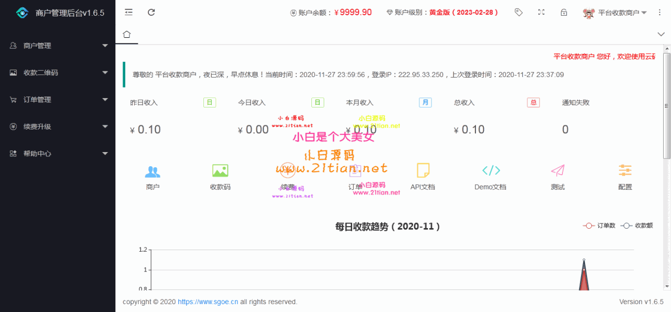This screenshot has height=312, width=671.
Task: Click the scrolling red welcome marquee text
Action: click(604, 57)
